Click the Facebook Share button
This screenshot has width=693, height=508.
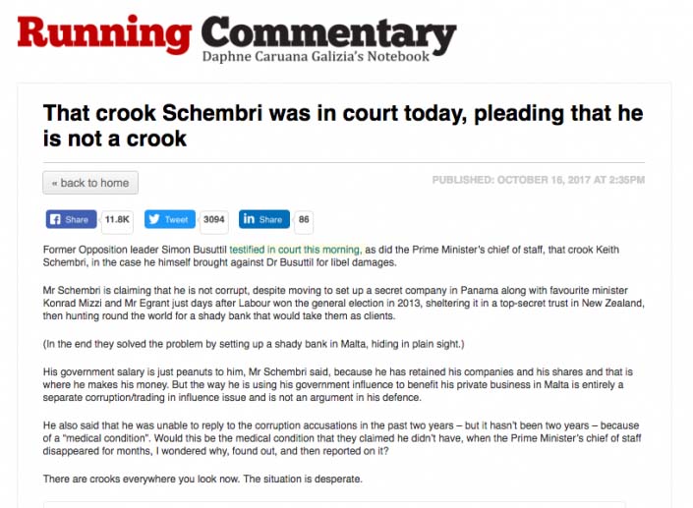(x=71, y=219)
